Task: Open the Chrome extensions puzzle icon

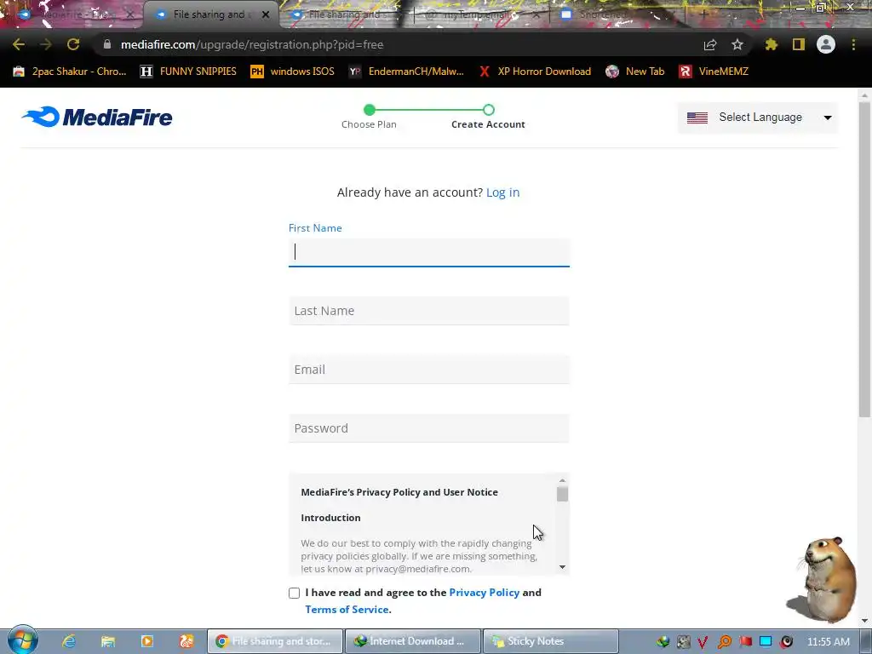Action: tap(771, 44)
